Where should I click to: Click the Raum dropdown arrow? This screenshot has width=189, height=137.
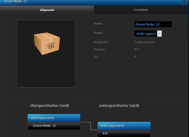[x=159, y=34]
